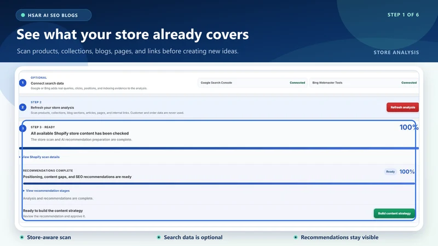
Task: Click 'Ready to build the content strategy' text
Action: [x=53, y=210]
